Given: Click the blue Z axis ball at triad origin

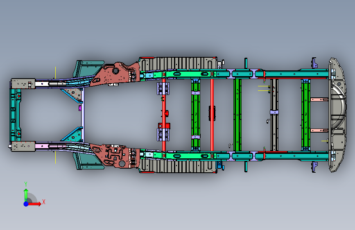Looking at the screenshot, I should click(x=26, y=204).
